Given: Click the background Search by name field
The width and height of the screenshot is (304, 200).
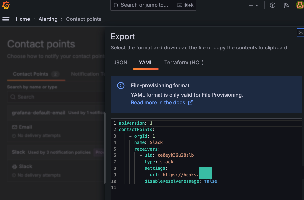Looking at the screenshot, I should click(56, 97).
